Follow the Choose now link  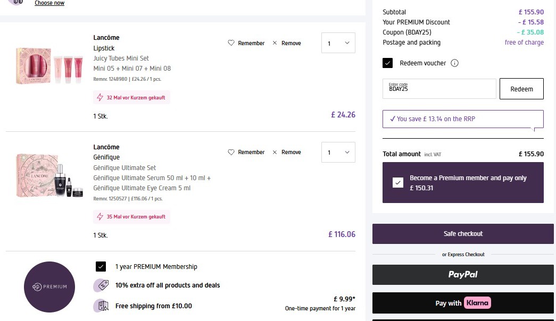pyautogui.click(x=49, y=3)
